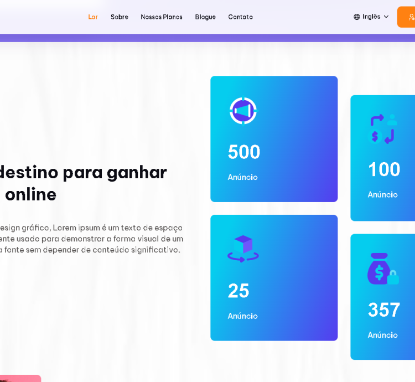Click the megaphone target icon

point(243,111)
